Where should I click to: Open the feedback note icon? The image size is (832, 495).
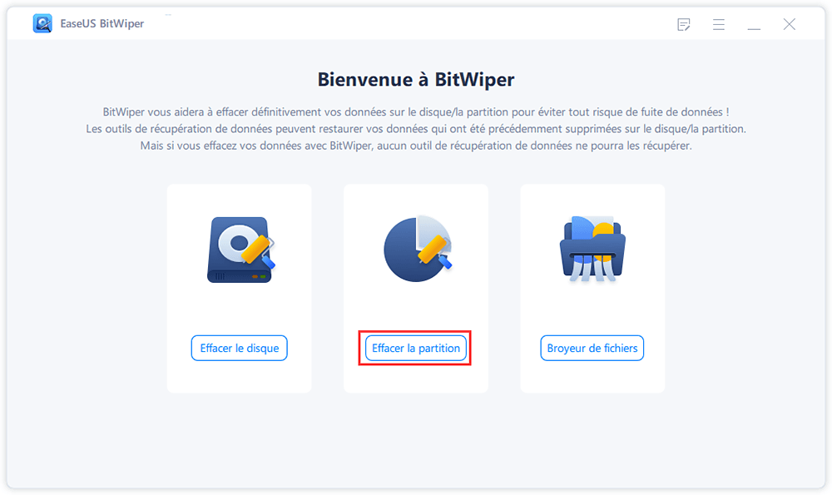click(x=684, y=24)
